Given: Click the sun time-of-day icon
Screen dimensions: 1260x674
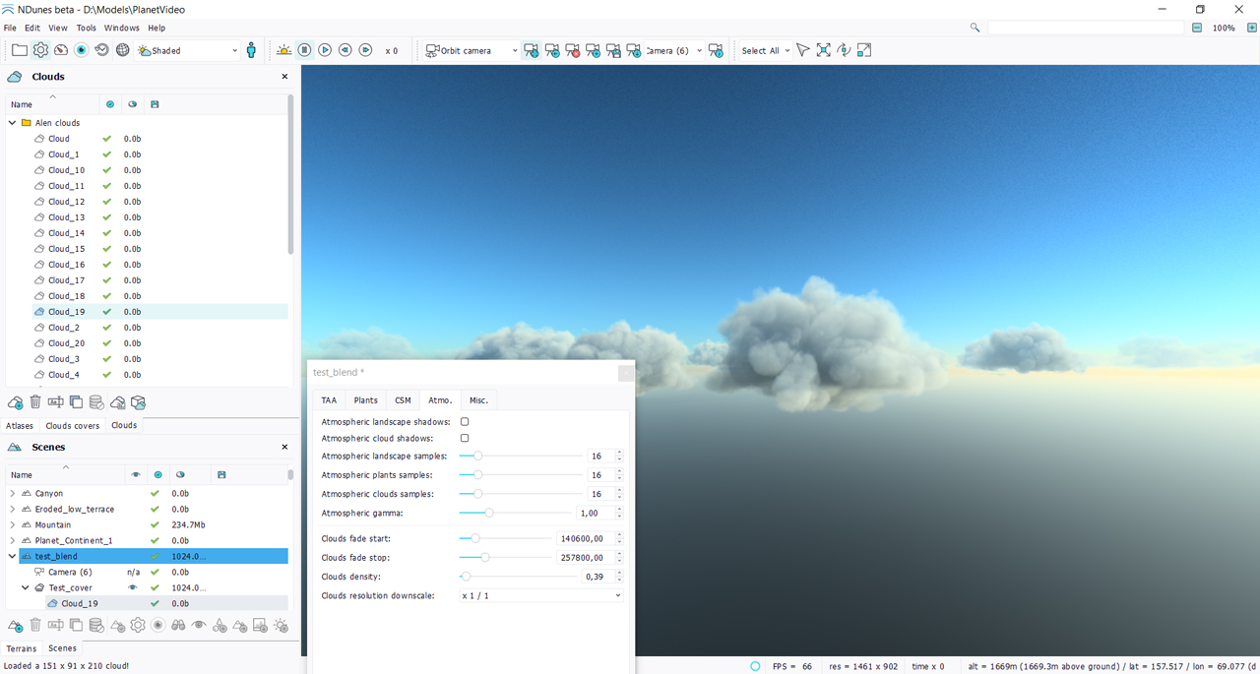Looking at the screenshot, I should coord(283,50).
